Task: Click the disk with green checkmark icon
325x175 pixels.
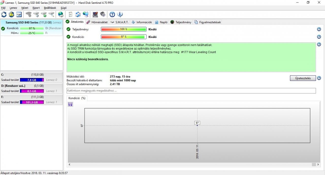Action: point(44,14)
